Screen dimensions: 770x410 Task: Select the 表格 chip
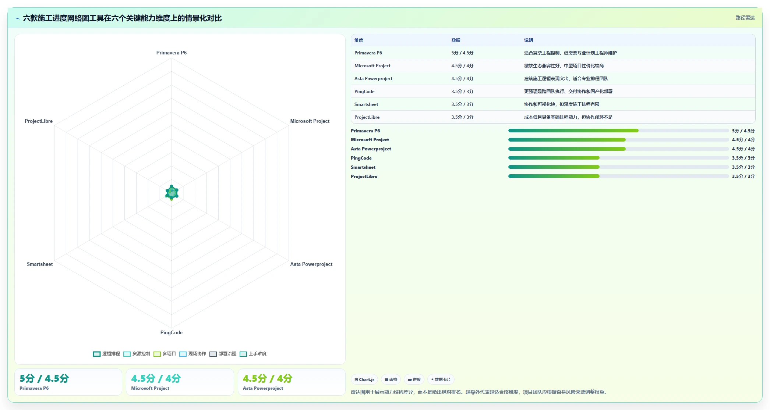pos(391,379)
